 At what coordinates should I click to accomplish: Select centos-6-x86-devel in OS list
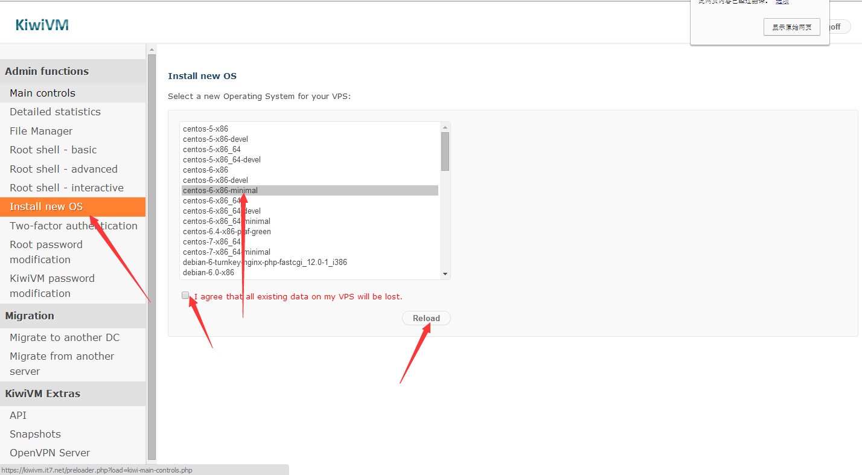pyautogui.click(x=310, y=180)
